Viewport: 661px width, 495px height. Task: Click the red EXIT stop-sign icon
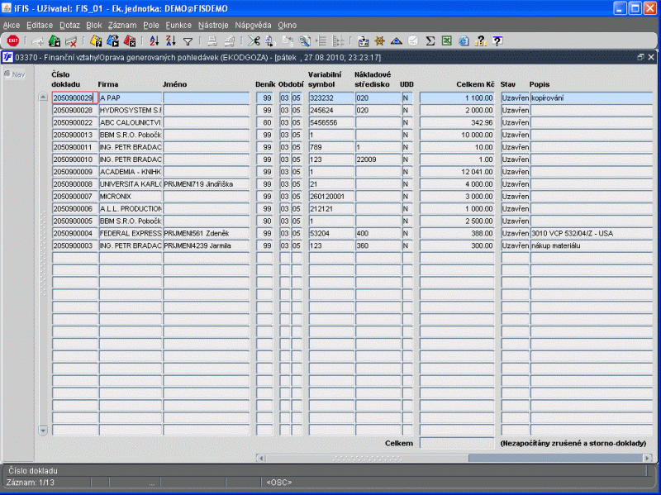[13, 40]
